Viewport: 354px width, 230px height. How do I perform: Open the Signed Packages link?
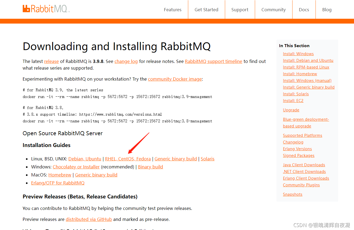point(299,156)
